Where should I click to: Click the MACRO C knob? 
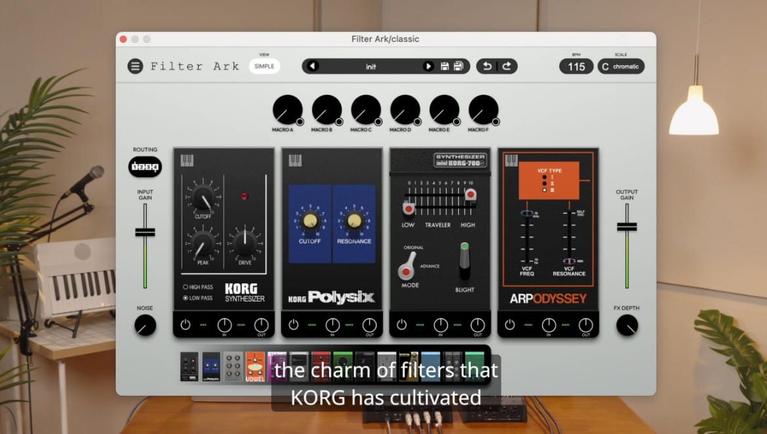coord(365,109)
